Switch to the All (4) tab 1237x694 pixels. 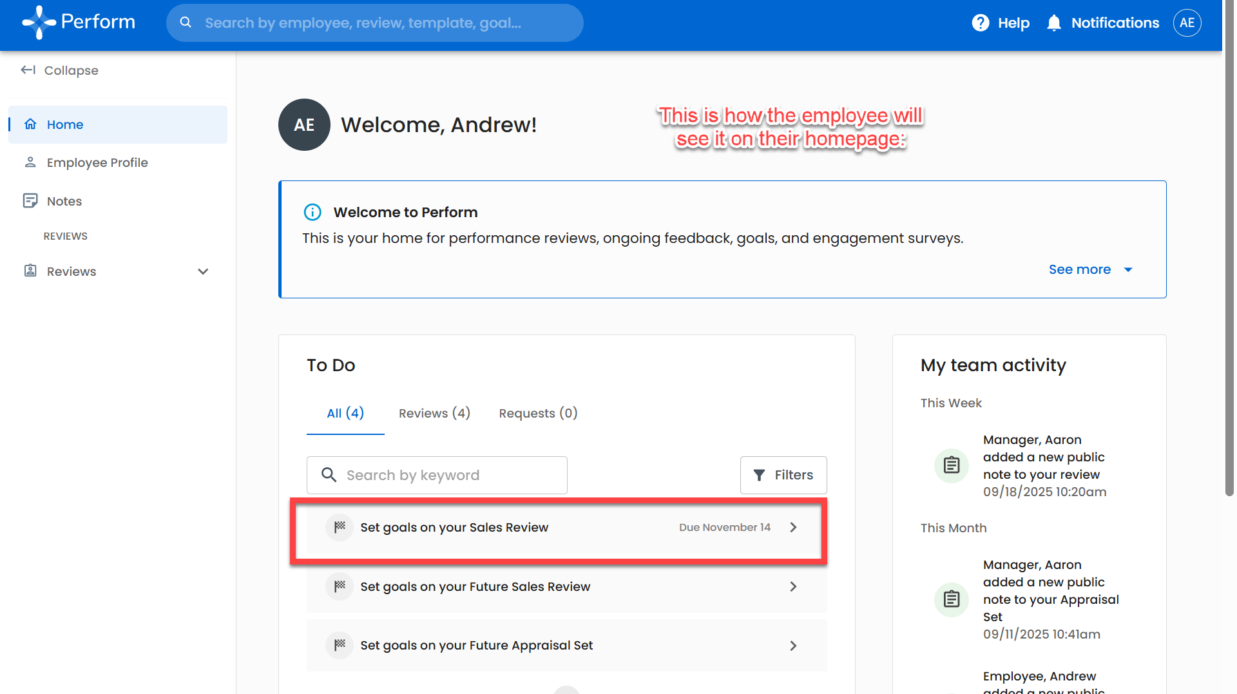click(x=345, y=413)
